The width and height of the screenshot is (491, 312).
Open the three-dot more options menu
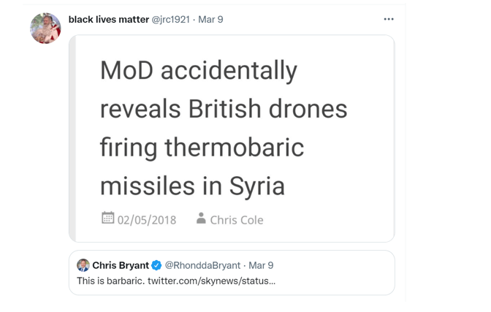(x=389, y=19)
